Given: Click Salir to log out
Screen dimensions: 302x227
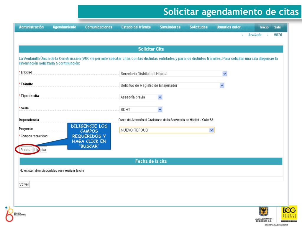Looking at the screenshot, I should pos(278,27).
